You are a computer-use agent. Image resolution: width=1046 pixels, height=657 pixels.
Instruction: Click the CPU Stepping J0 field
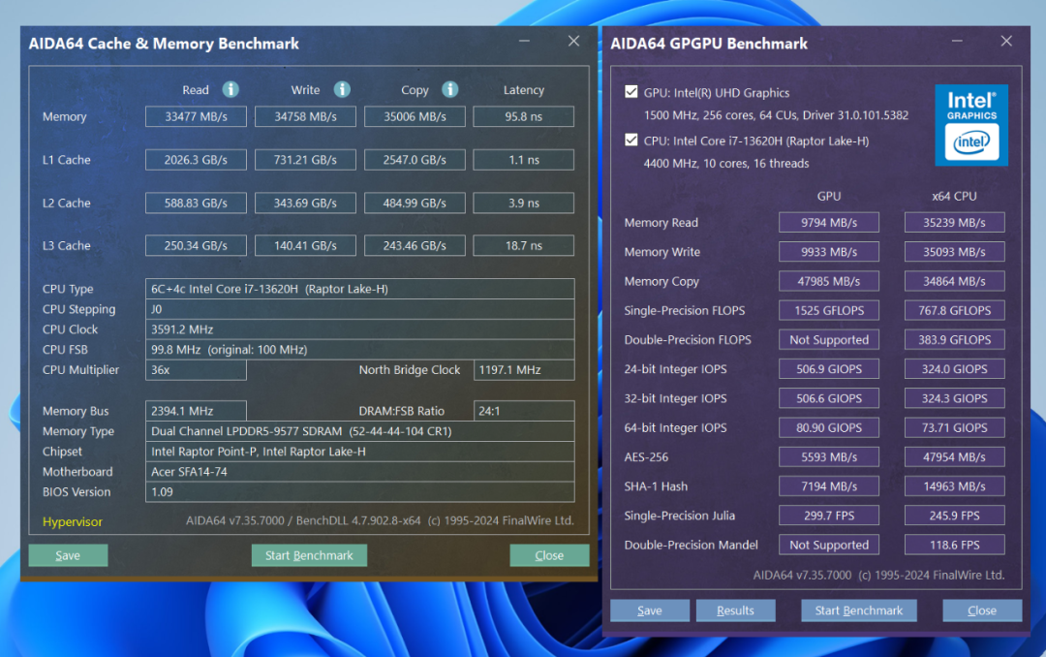[360, 309]
